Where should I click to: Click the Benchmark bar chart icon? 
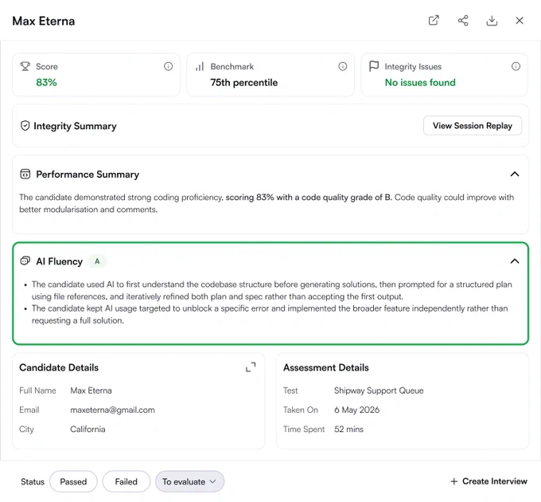(x=200, y=66)
